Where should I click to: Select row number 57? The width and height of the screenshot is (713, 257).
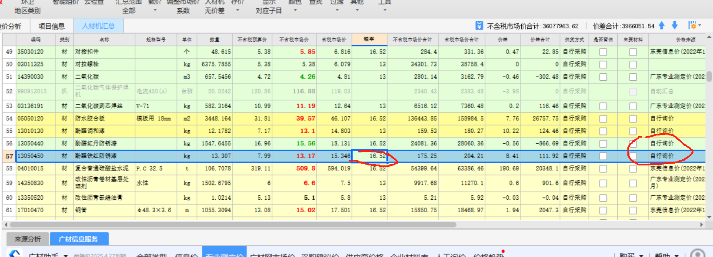[9, 156]
